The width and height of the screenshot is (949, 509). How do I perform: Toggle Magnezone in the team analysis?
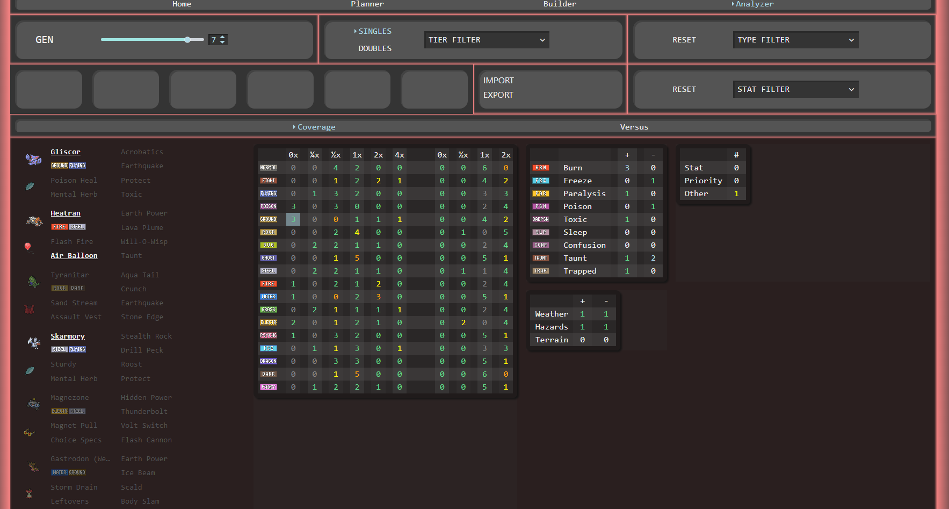[x=70, y=397]
